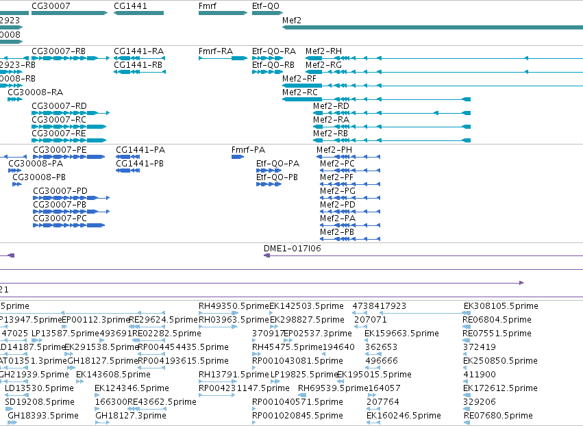The width and height of the screenshot is (583, 426).
Task: Click transcript Mef2-RF
Action: pyautogui.click(x=432, y=86)
